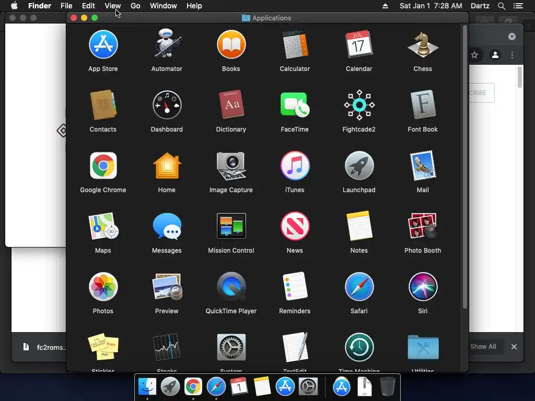Open the News app icon
The height and width of the screenshot is (401, 535).
[295, 226]
